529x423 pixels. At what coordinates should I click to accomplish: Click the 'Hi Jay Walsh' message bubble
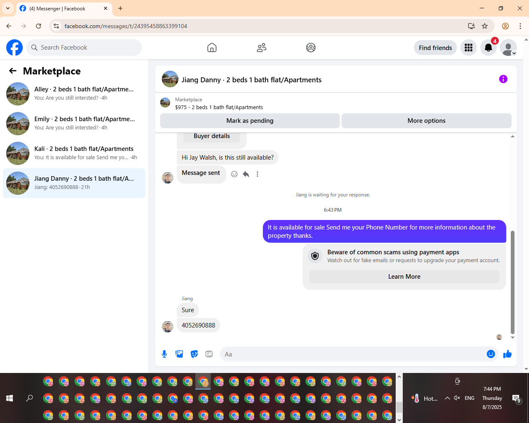(x=228, y=158)
